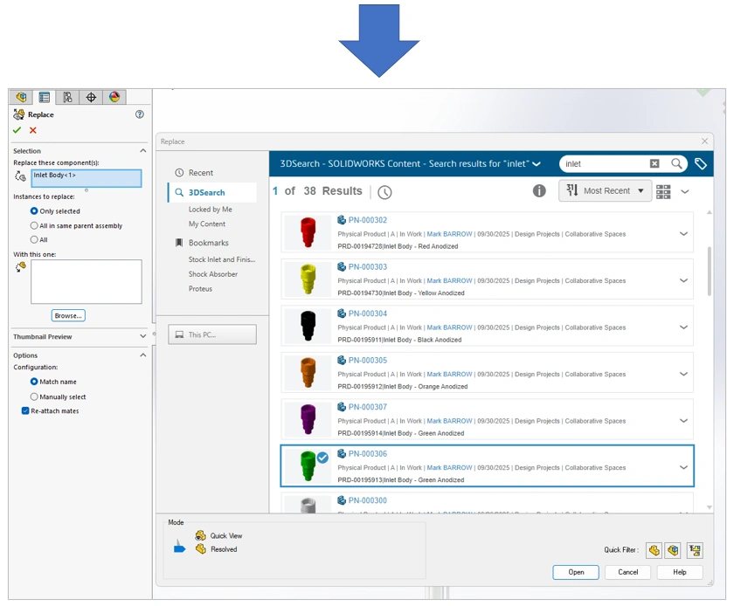Select 3DSearch in the sidebar

[212, 192]
